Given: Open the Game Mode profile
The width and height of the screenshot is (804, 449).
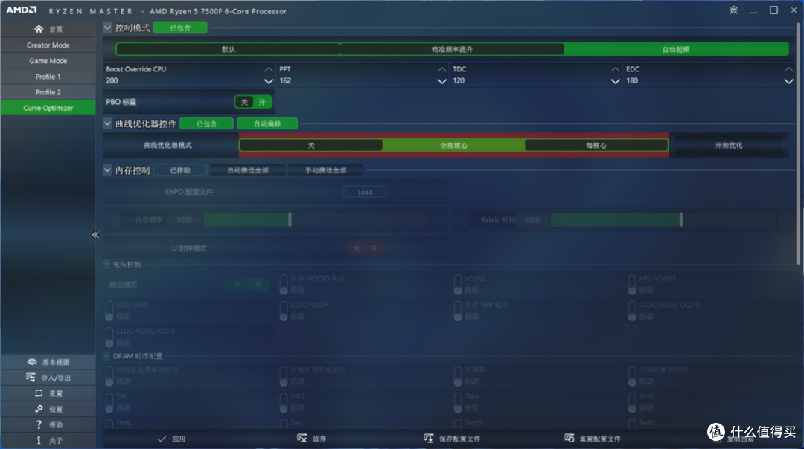Looking at the screenshot, I should [48, 61].
